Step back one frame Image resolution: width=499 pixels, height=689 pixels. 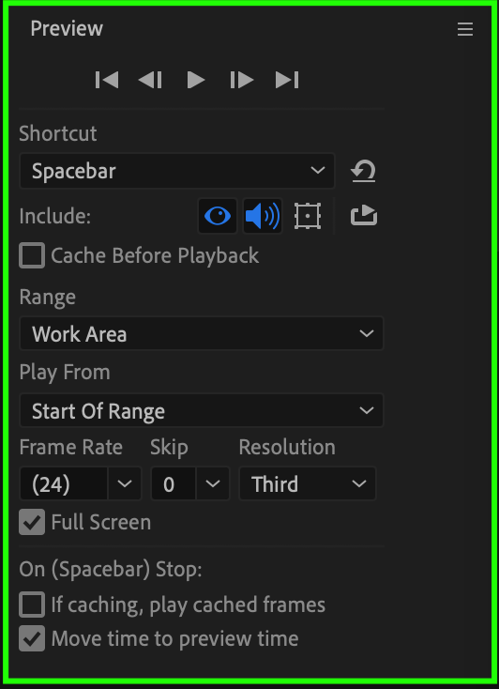[150, 80]
